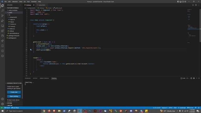The height and width of the screenshot is (113, 201).
Task: Open Google Chrome from the taskbar
Action: tap(44, 111)
